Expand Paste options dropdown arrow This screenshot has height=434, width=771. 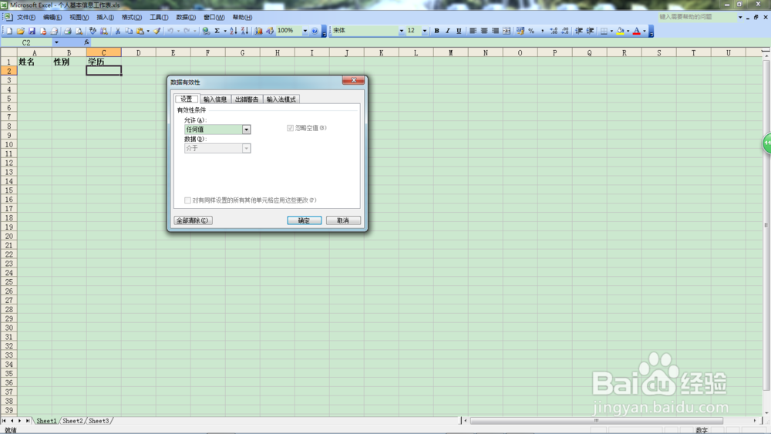coord(148,31)
